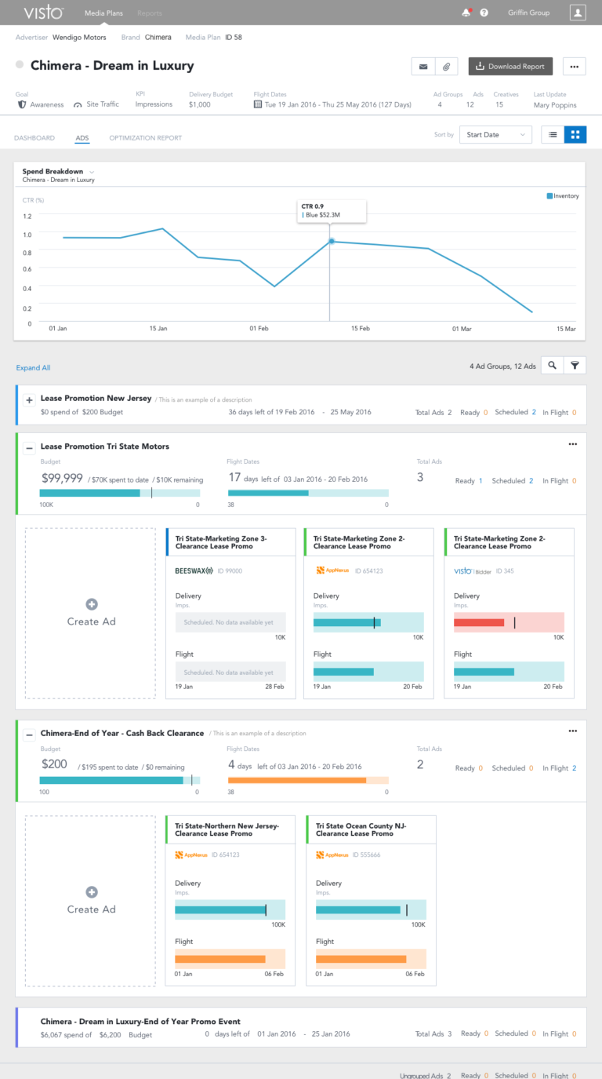The image size is (602, 1079).
Task: Click the attachment paperclip button
Action: coord(446,67)
